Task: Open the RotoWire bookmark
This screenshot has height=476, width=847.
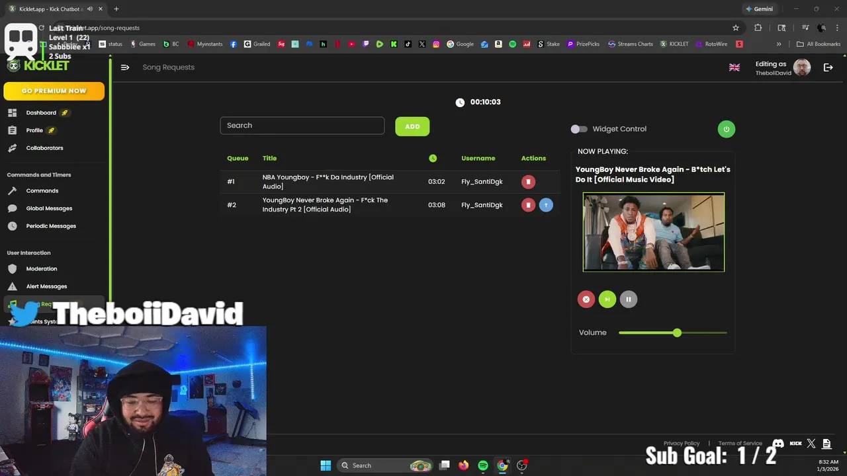Action: tap(711, 44)
